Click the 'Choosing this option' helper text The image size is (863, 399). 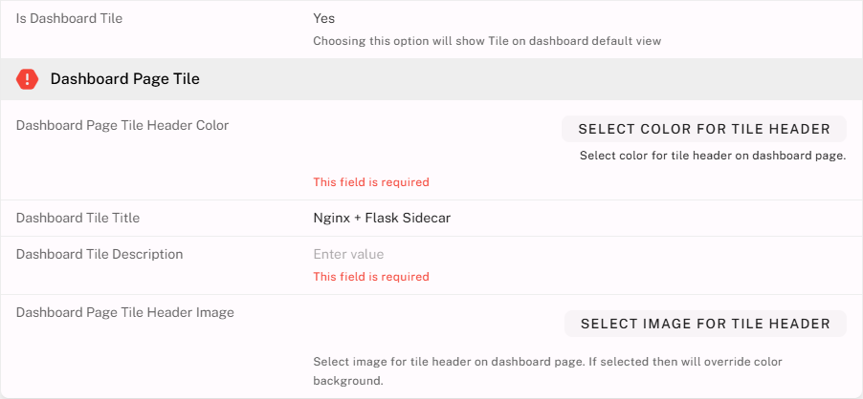(487, 41)
